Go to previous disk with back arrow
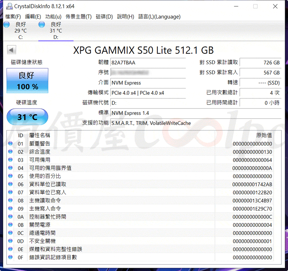 pyautogui.click(x=12, y=50)
